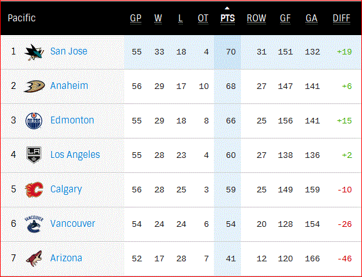Image resolution: width=362 pixels, height=277 pixels.
Task: Open the San Jose team link
Action: [69, 51]
